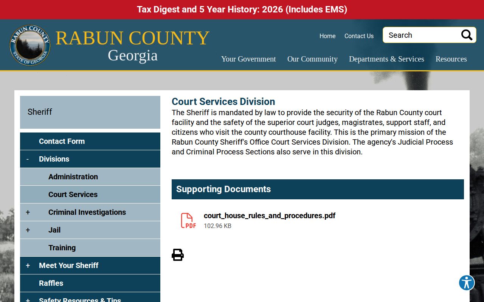Click the Divisions sidebar link
The image size is (484, 302).
(x=54, y=159)
